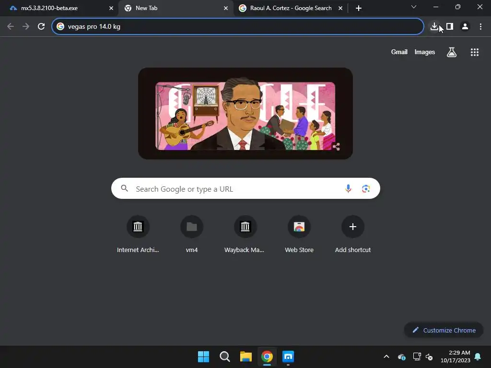Go forward to next page
Viewport: 491px width, 368px height.
(26, 27)
